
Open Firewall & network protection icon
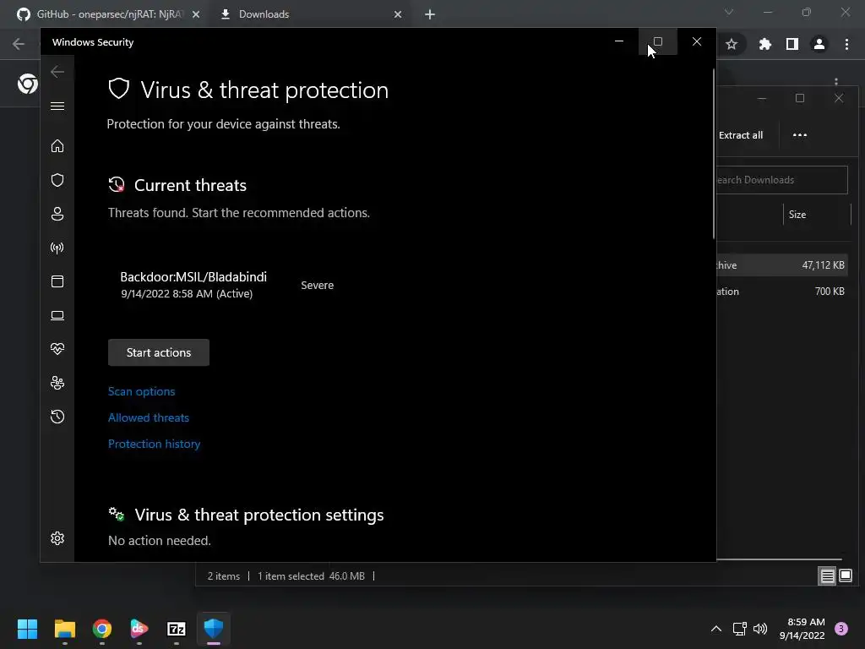point(57,248)
